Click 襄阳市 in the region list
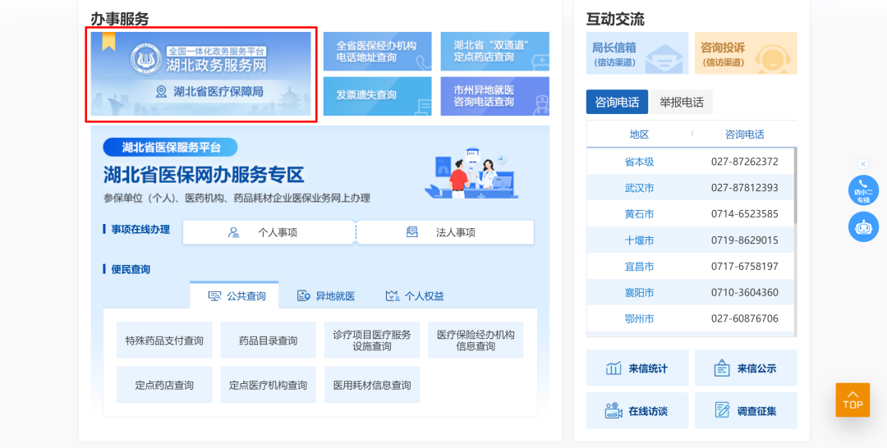The image size is (887, 448). [639, 293]
